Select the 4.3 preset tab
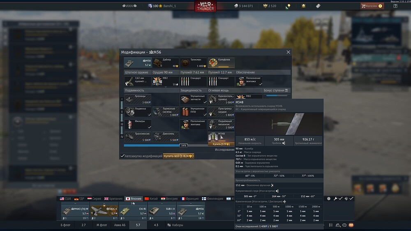411x231 pixels. pos(156,225)
